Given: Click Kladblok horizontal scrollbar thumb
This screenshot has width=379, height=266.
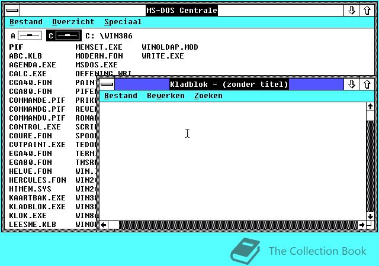Looking at the screenshot, I should (x=114, y=225).
